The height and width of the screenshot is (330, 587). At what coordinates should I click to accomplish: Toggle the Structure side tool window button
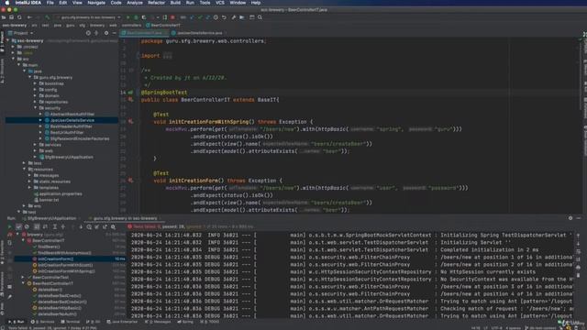pyautogui.click(x=2, y=71)
